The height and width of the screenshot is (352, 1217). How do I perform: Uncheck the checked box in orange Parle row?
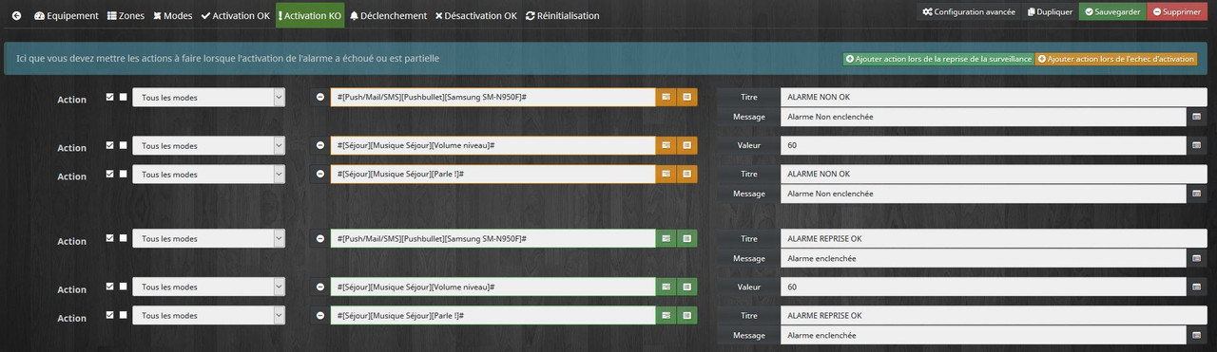tap(110, 174)
